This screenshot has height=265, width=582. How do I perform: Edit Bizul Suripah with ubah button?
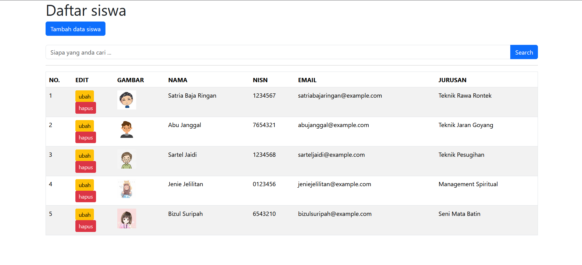click(x=84, y=215)
